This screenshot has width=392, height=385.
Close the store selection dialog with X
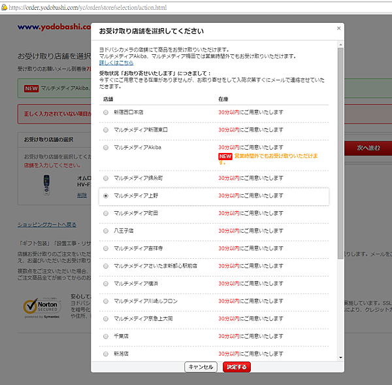click(x=338, y=28)
